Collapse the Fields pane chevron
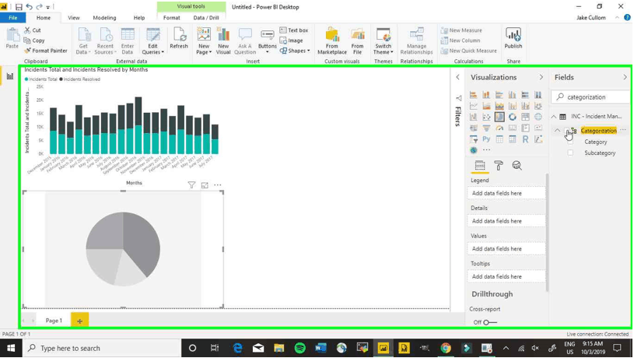634x358 pixels. click(625, 77)
